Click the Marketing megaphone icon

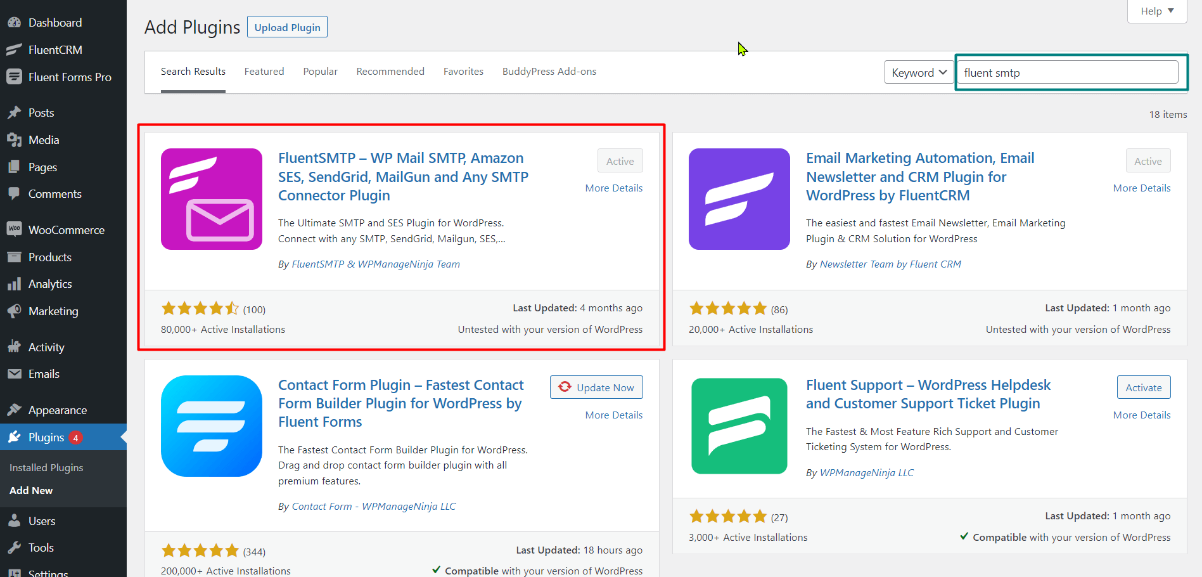[x=14, y=311]
